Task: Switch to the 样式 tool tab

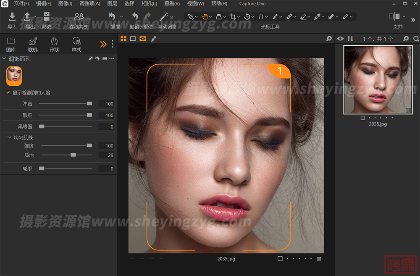Action: [x=76, y=41]
